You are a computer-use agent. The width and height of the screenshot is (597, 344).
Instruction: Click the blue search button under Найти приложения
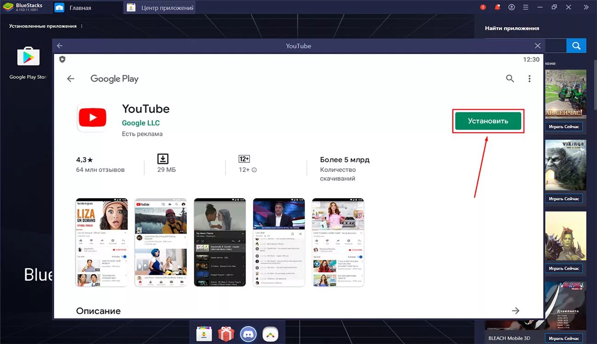pos(576,46)
